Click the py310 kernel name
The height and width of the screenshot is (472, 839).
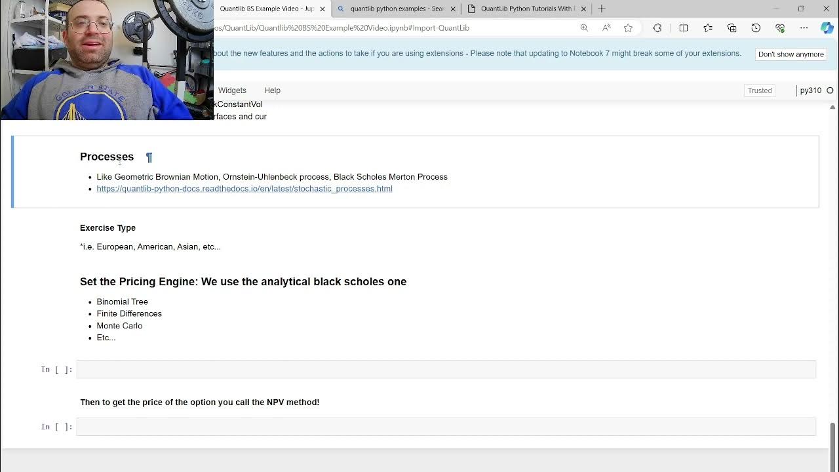coord(810,90)
